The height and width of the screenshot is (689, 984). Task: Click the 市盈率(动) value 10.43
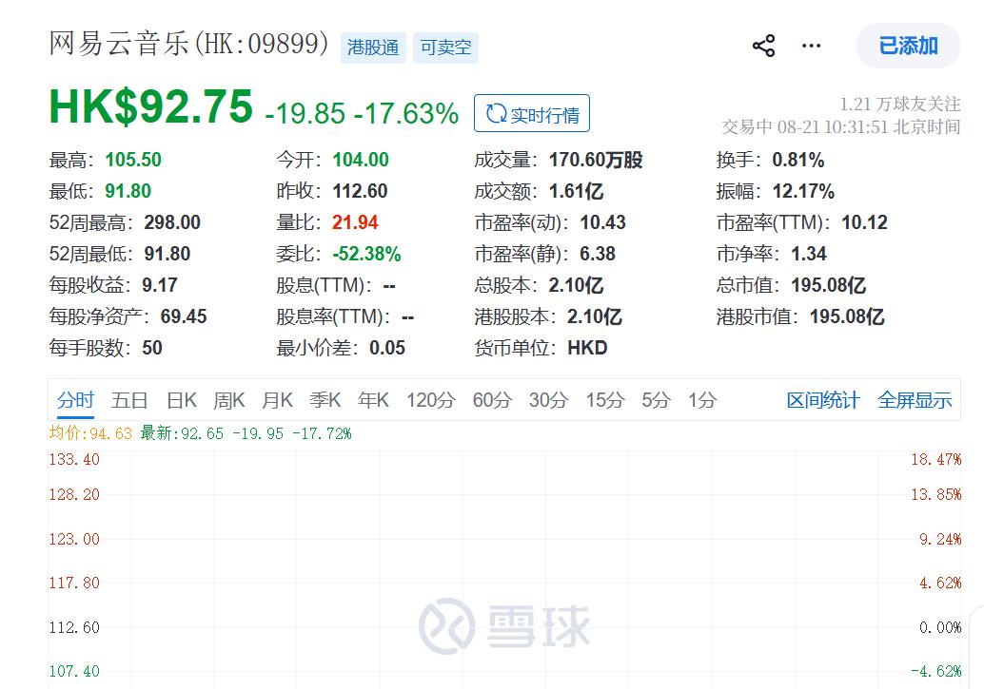(602, 222)
